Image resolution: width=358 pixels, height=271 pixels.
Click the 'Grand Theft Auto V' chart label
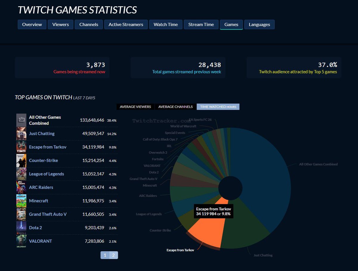(x=143, y=179)
